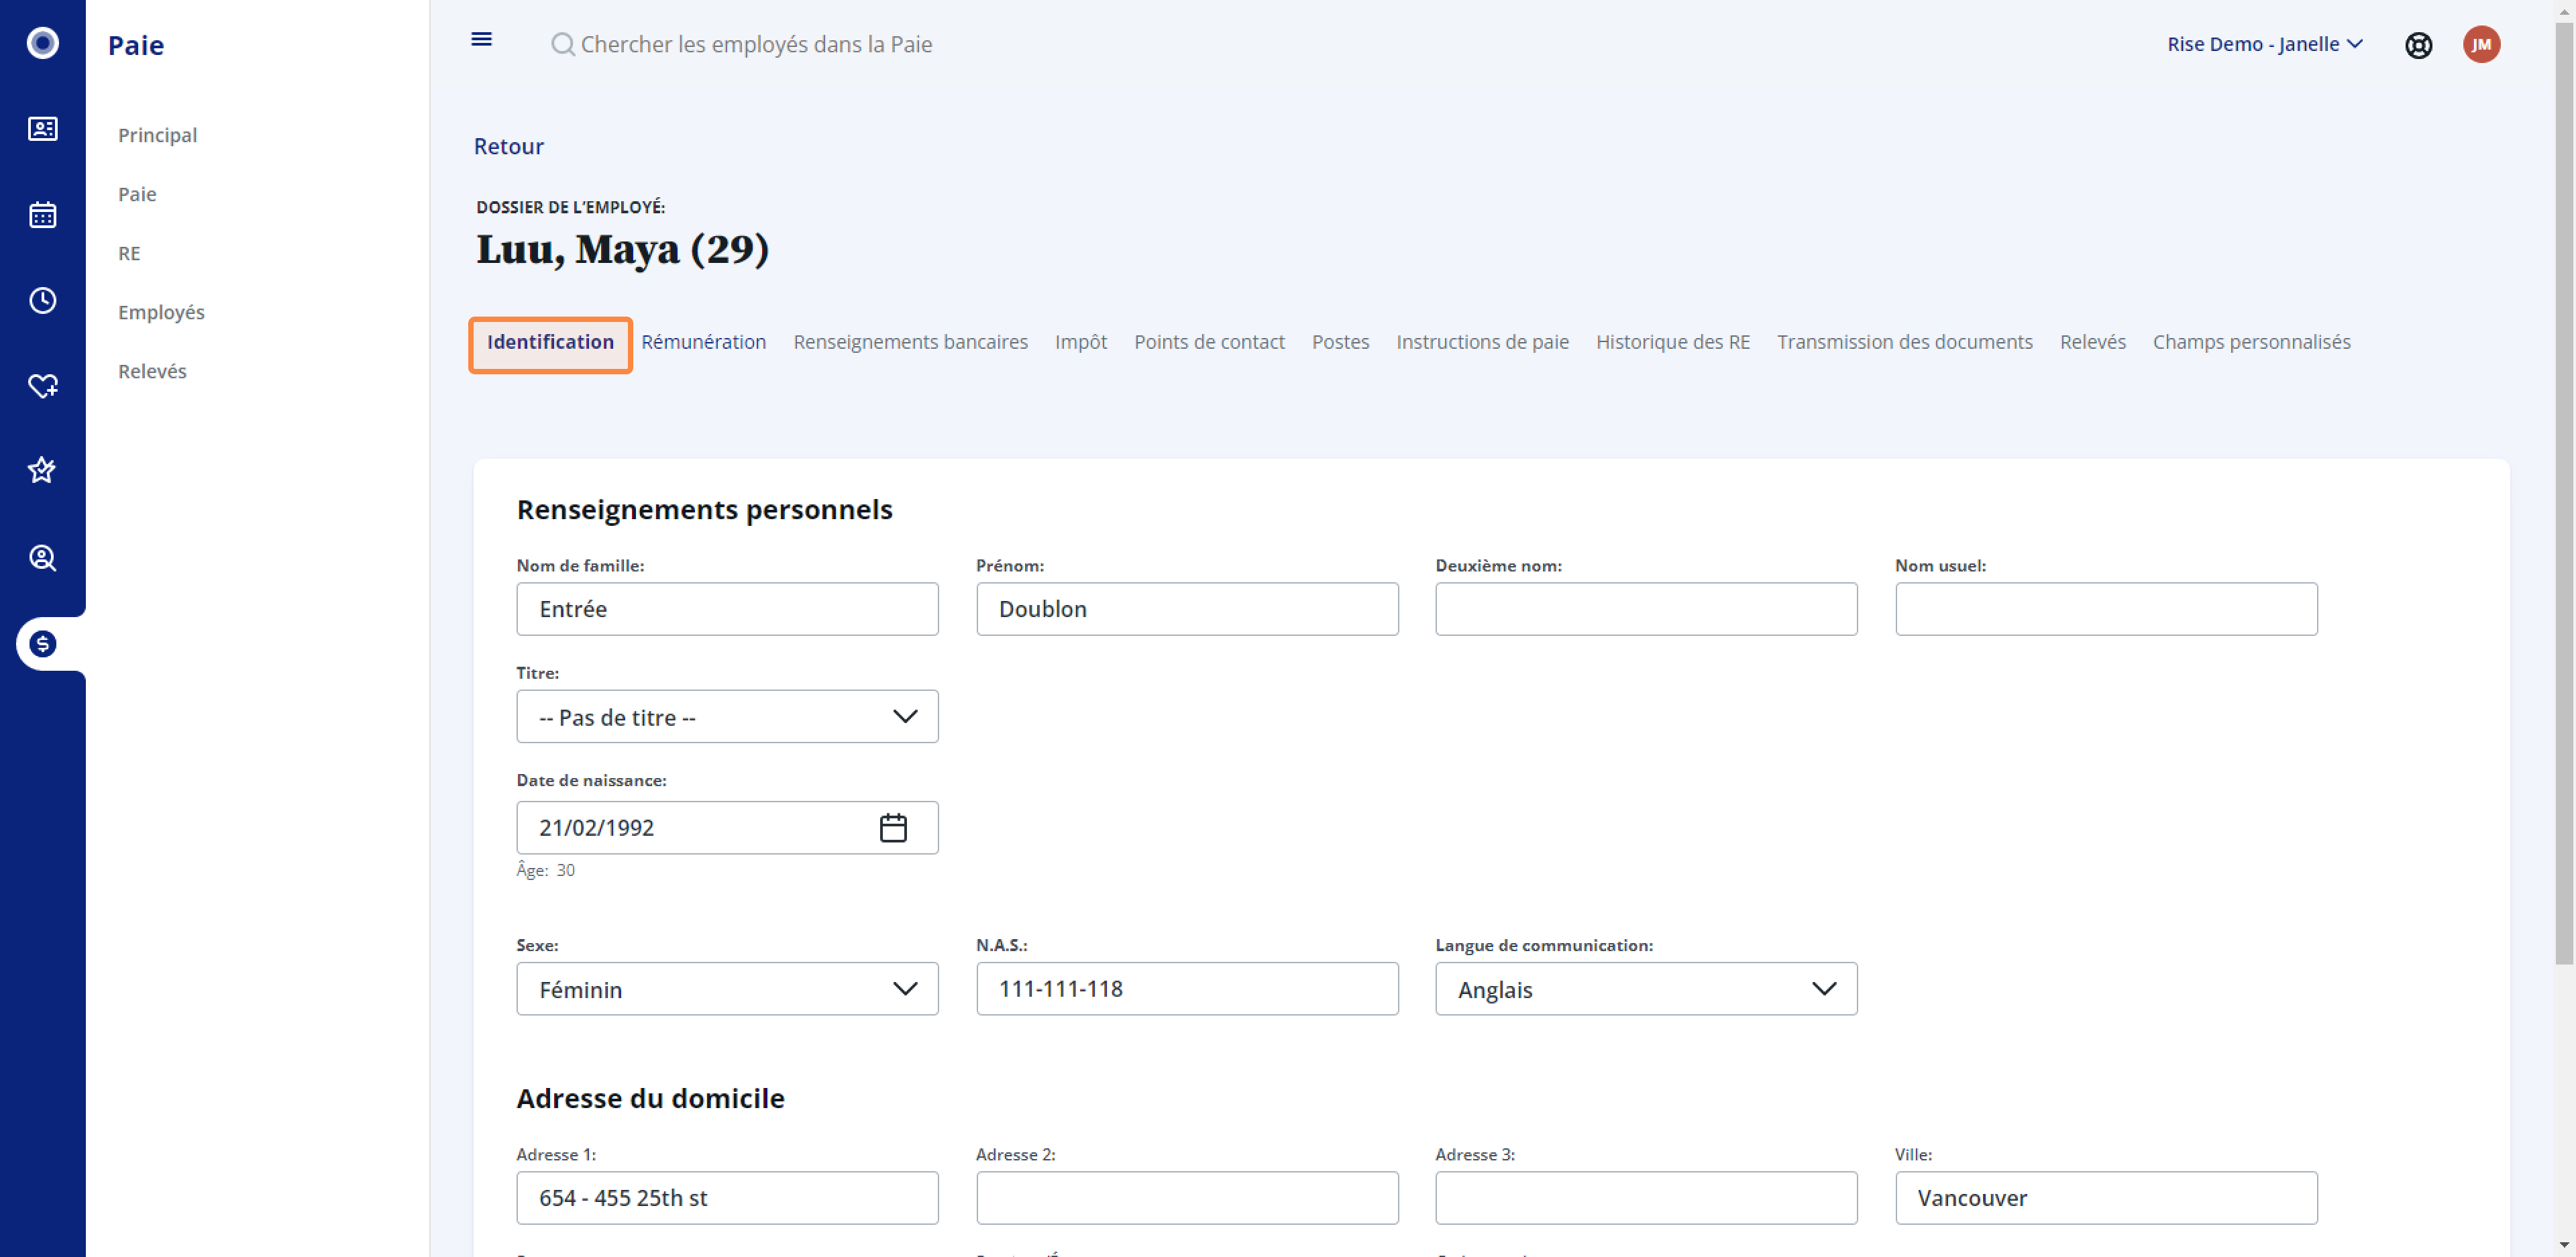Image resolution: width=2576 pixels, height=1257 pixels.
Task: Click the Adresse du domicile heading
Action: coord(650,1099)
